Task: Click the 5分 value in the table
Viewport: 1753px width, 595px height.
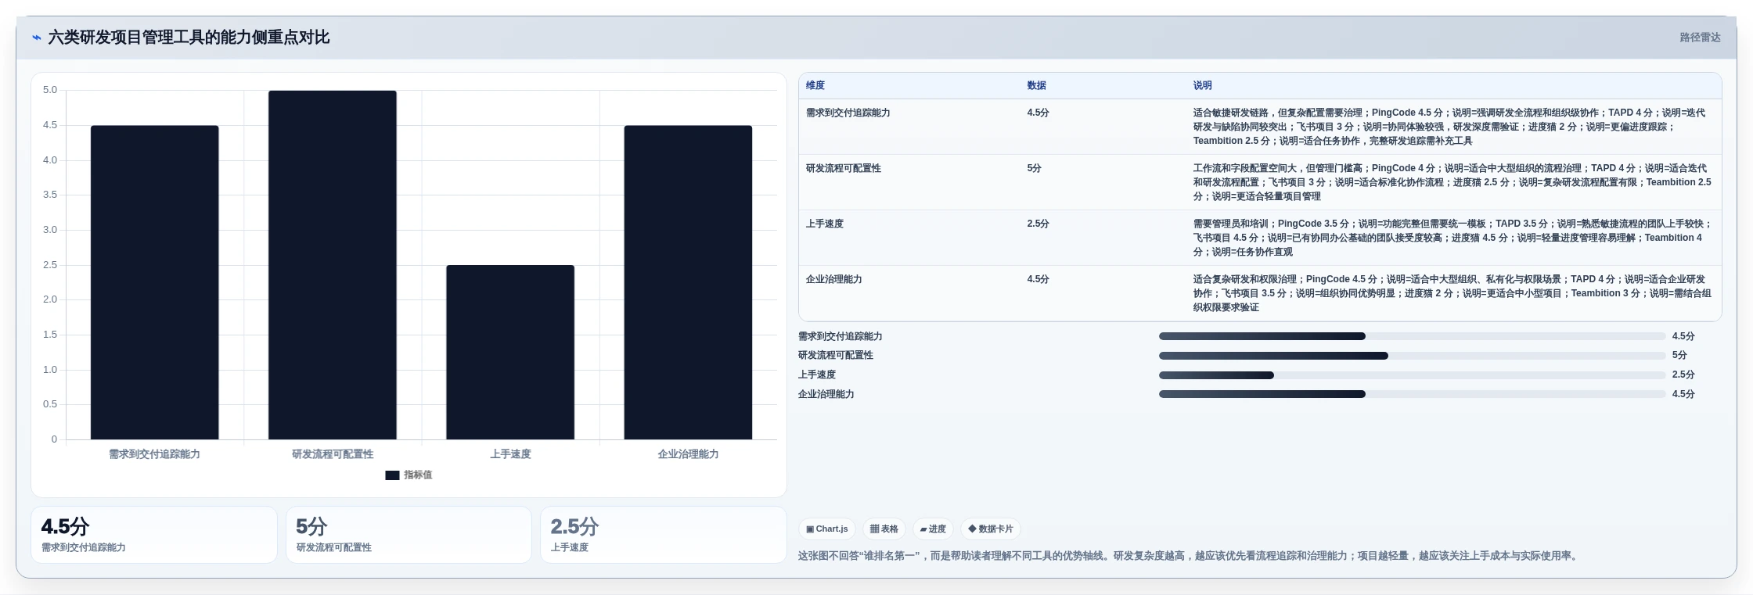Action: pos(1035,169)
